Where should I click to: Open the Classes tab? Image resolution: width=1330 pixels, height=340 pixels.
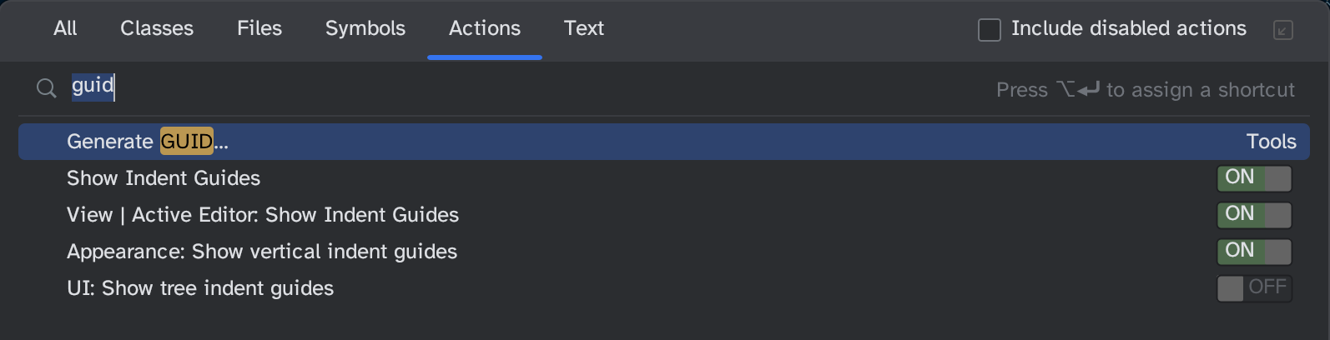tap(157, 28)
